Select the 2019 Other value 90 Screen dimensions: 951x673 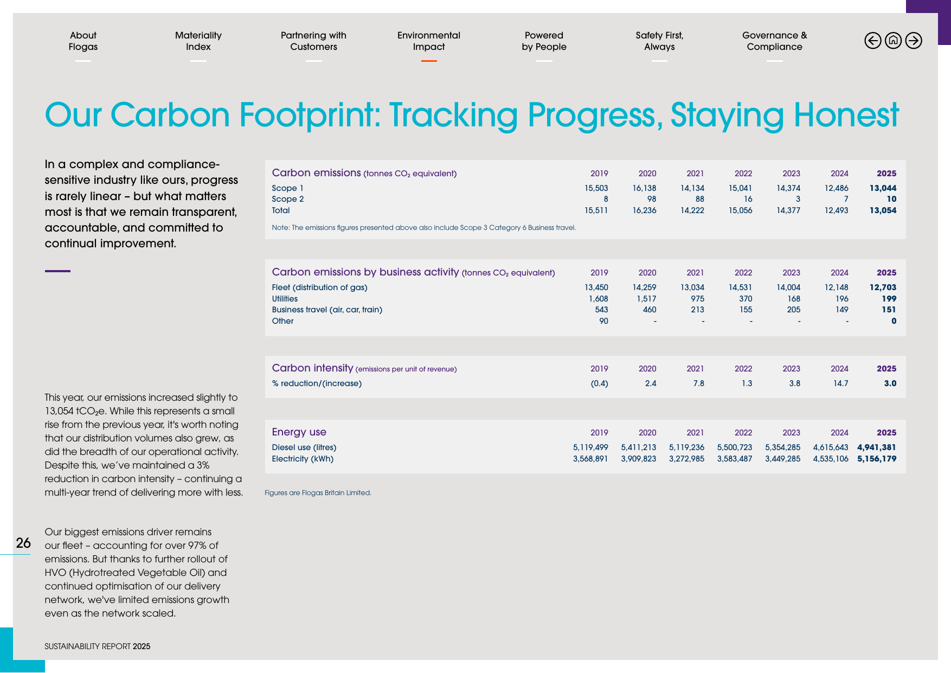603,321
